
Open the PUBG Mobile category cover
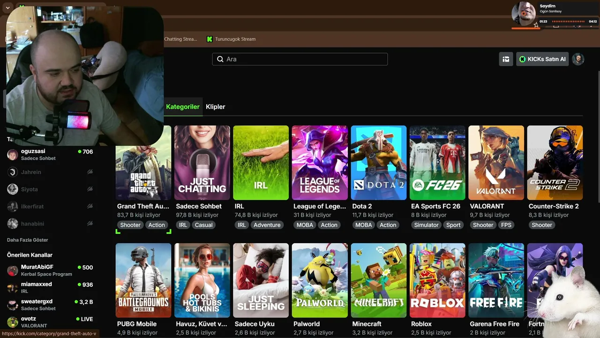143,280
